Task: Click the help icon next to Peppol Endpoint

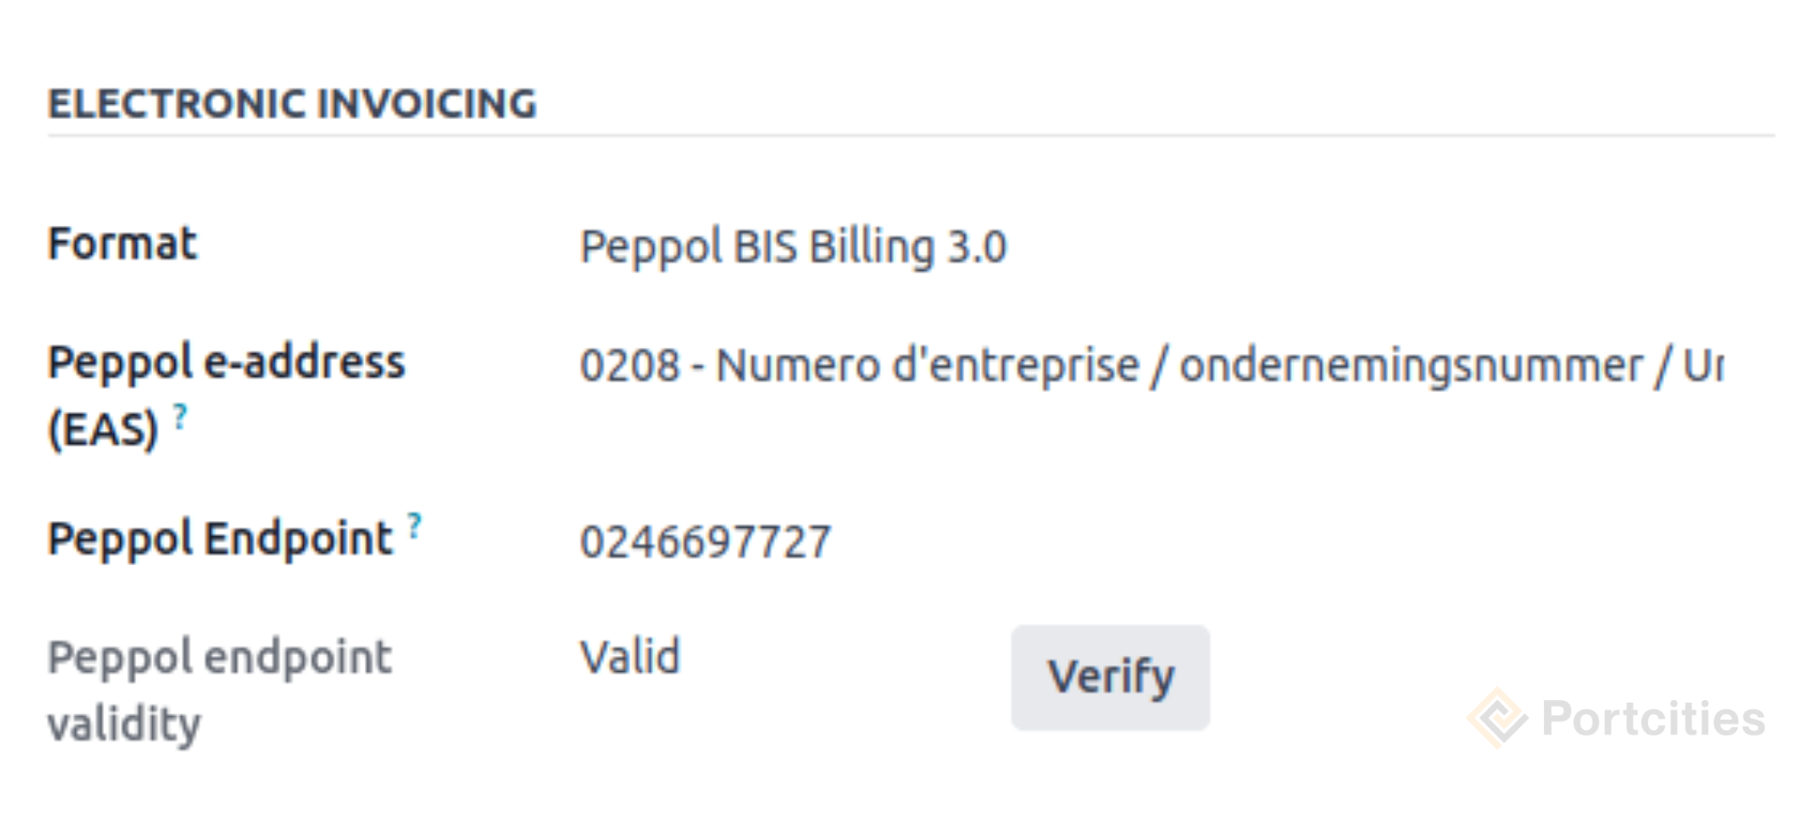Action: click(x=413, y=523)
